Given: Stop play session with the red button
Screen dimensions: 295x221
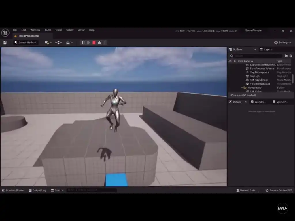Looking at the screenshot, I should click(94, 43).
